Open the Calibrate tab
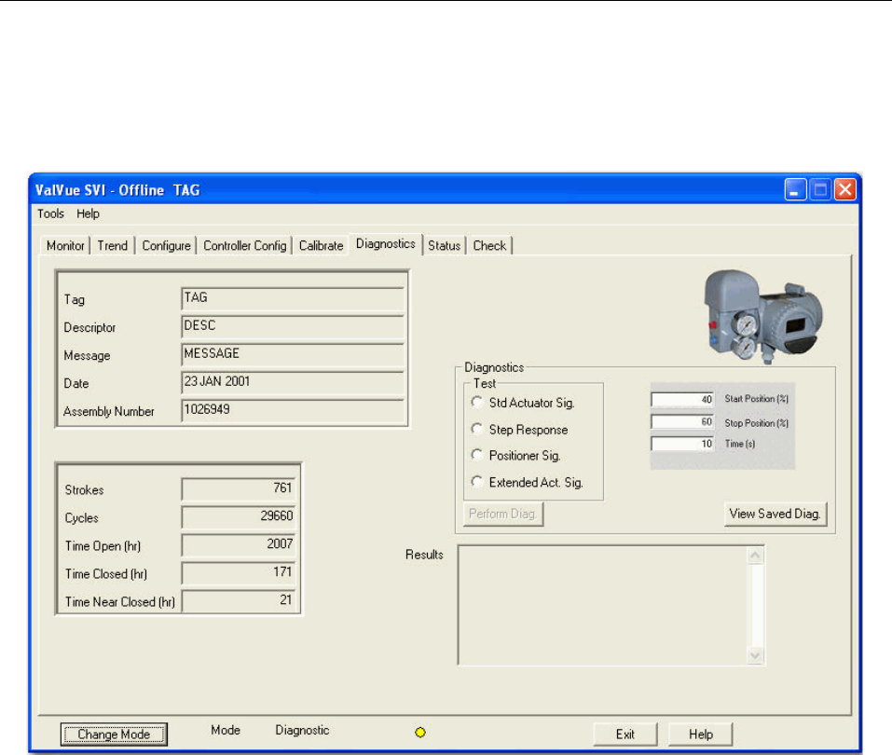 [x=321, y=246]
